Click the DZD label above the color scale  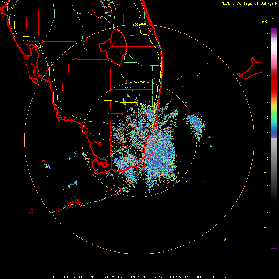[272, 19]
